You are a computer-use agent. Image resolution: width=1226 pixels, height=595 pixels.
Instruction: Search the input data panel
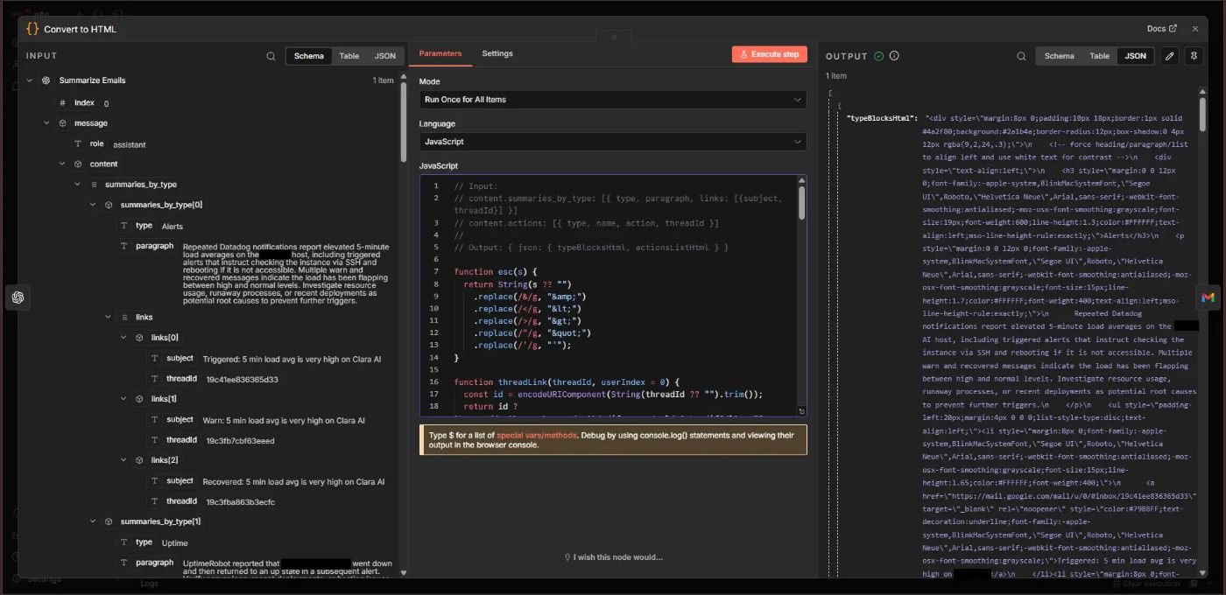pyautogui.click(x=271, y=56)
